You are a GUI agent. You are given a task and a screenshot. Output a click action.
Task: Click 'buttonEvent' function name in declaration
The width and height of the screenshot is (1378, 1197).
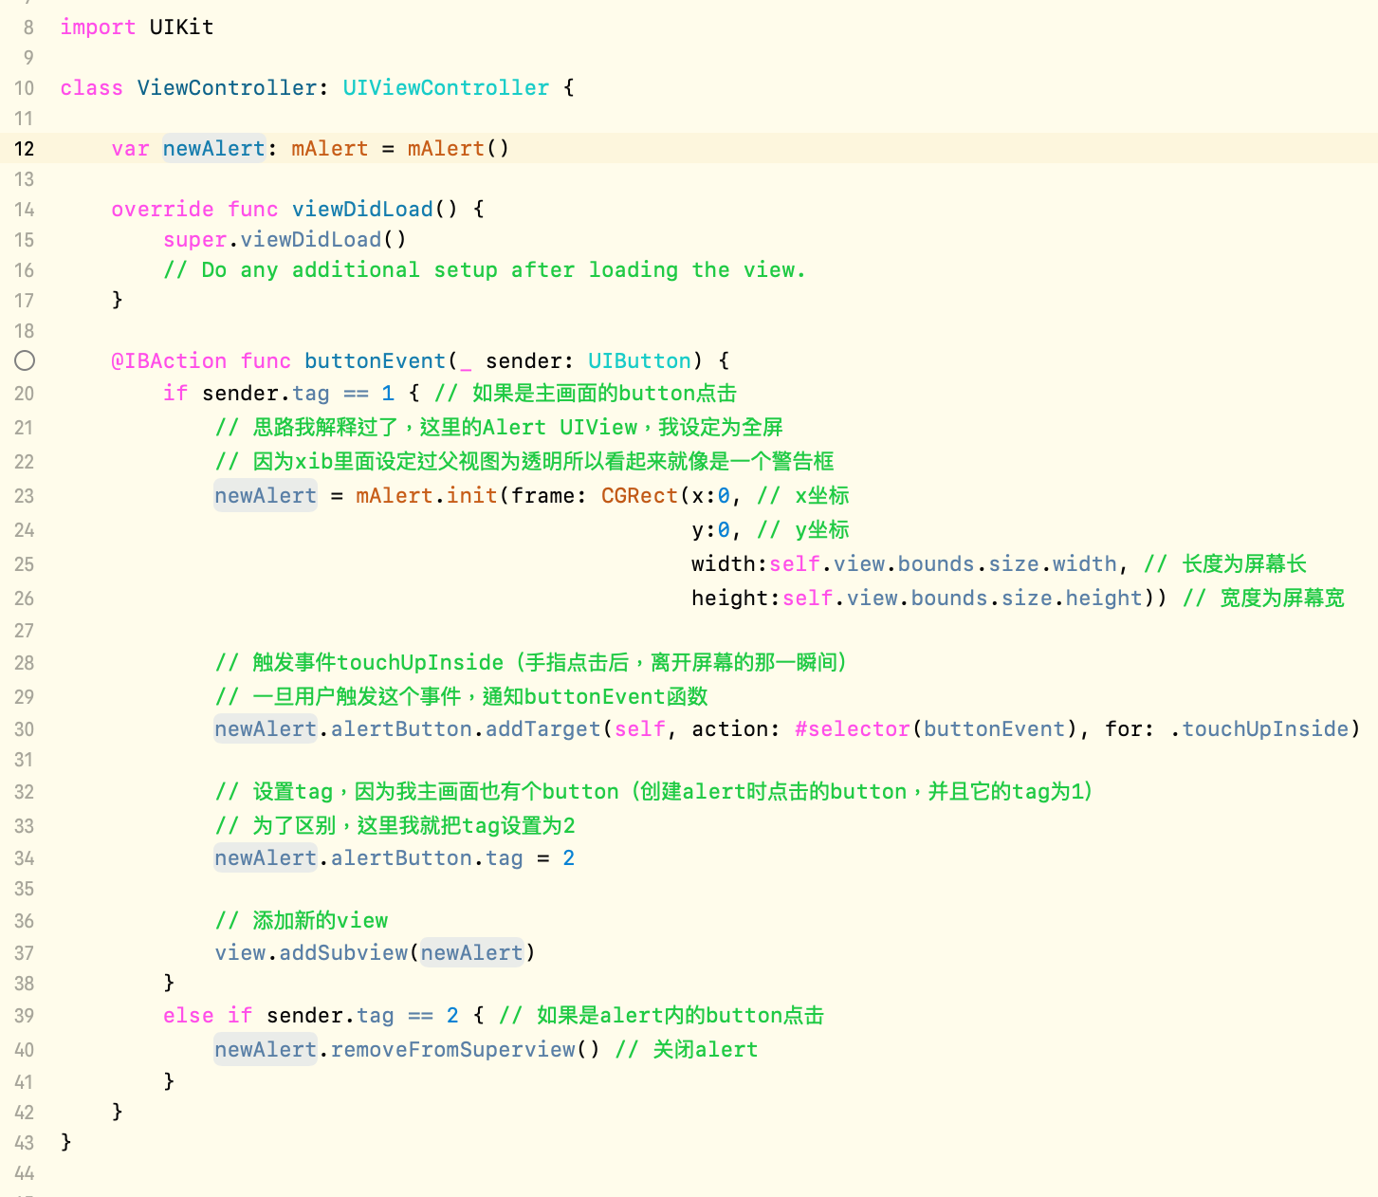pyautogui.click(x=375, y=361)
